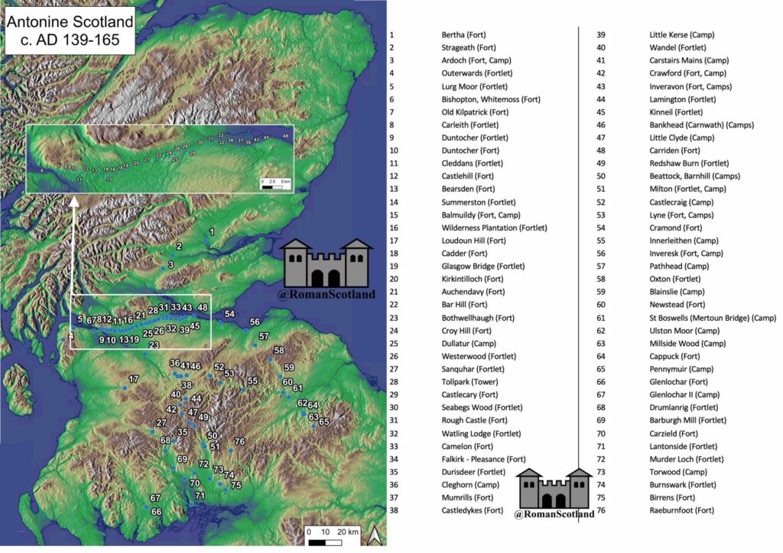The height and width of the screenshot is (553, 783).
Task: Click map site label 66 on the main map
Action: tap(156, 512)
